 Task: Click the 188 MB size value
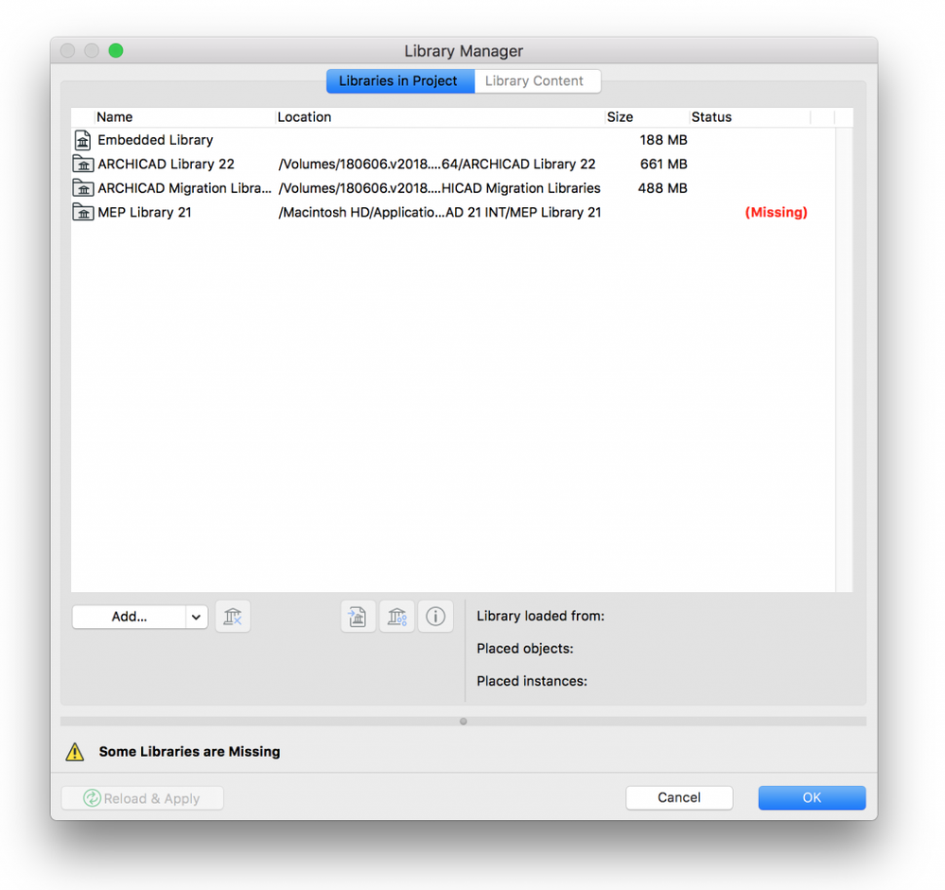pos(663,140)
